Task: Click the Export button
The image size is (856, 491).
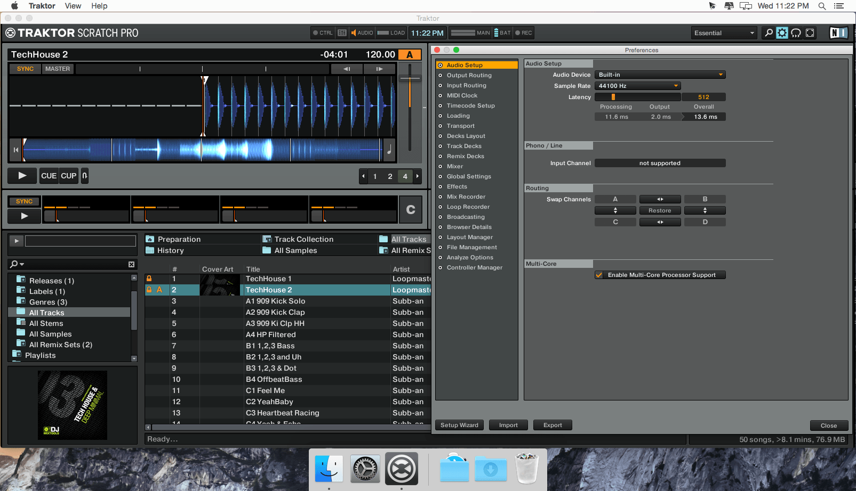Action: tap(553, 425)
